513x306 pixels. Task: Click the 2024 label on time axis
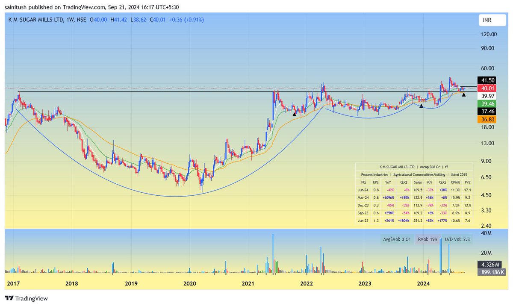coord(423,284)
